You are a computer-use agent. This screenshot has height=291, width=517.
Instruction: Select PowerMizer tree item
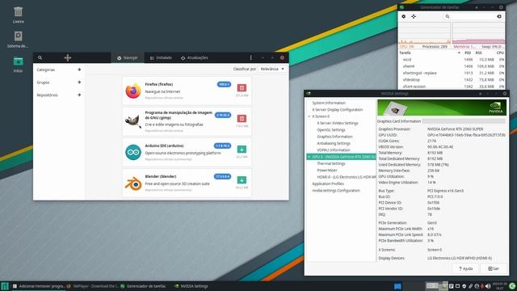(327, 171)
